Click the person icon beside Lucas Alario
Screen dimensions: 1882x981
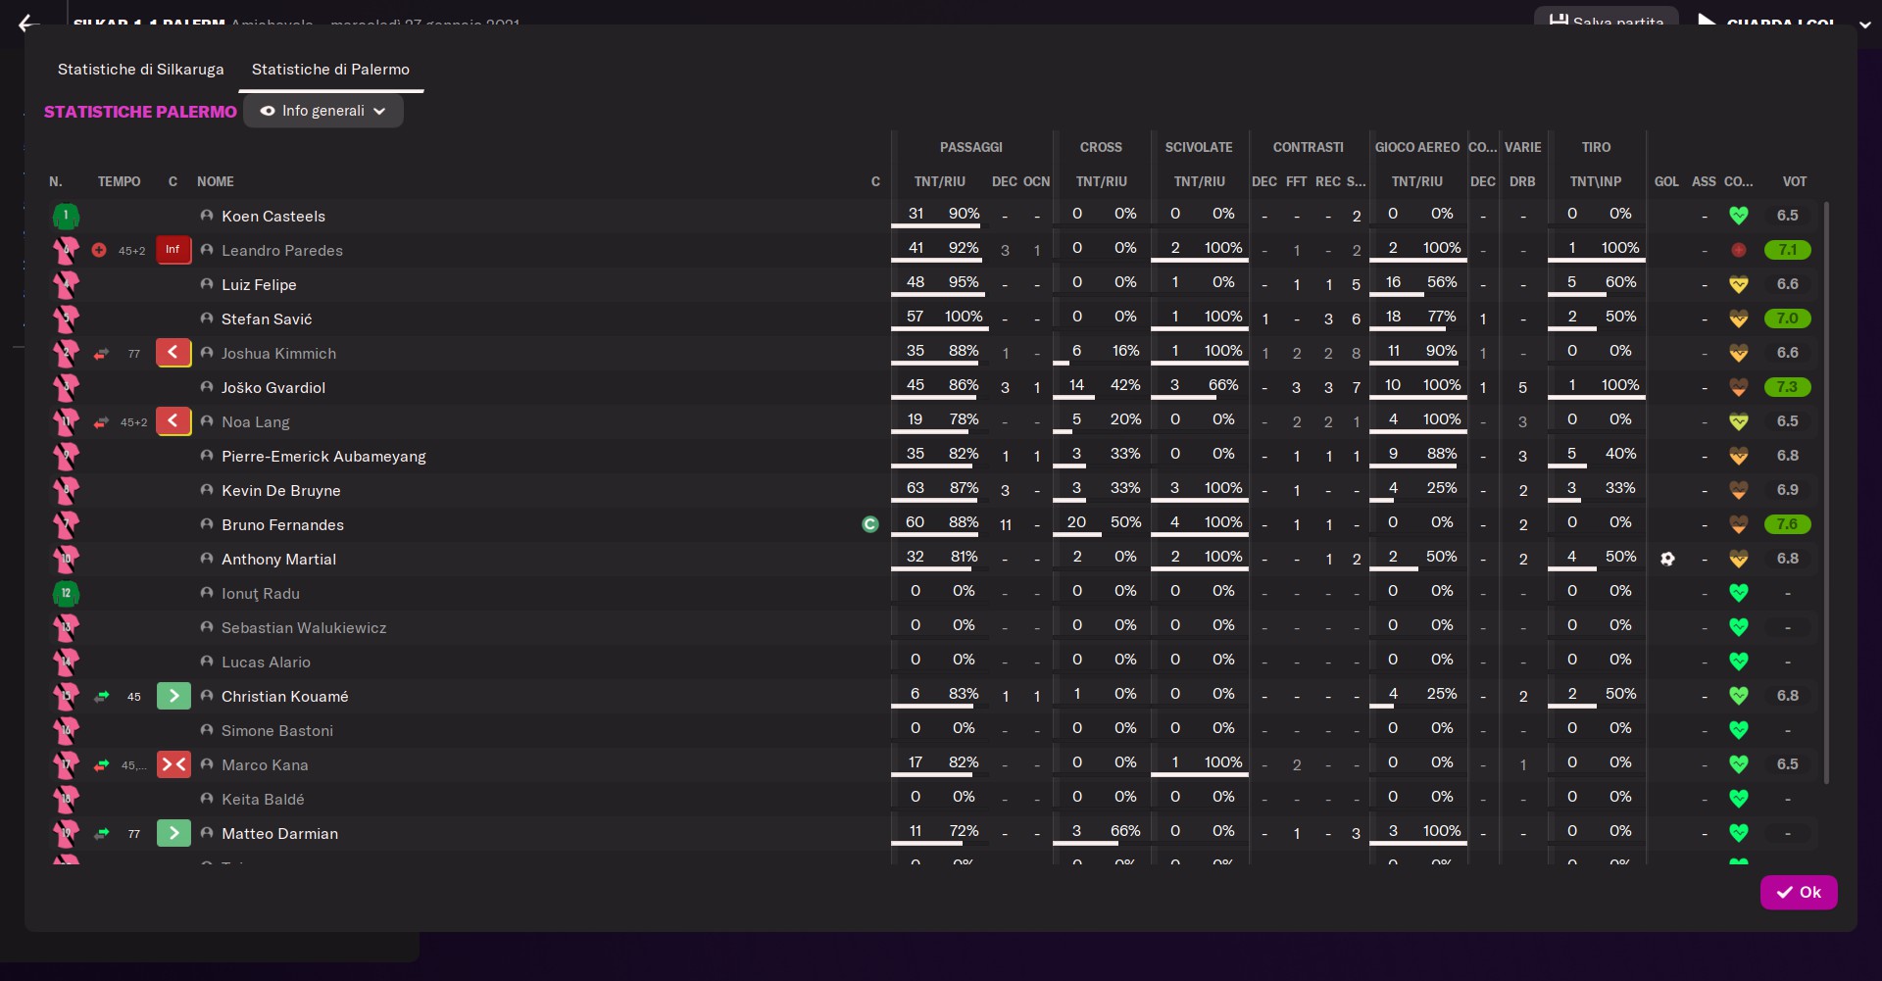click(x=207, y=662)
